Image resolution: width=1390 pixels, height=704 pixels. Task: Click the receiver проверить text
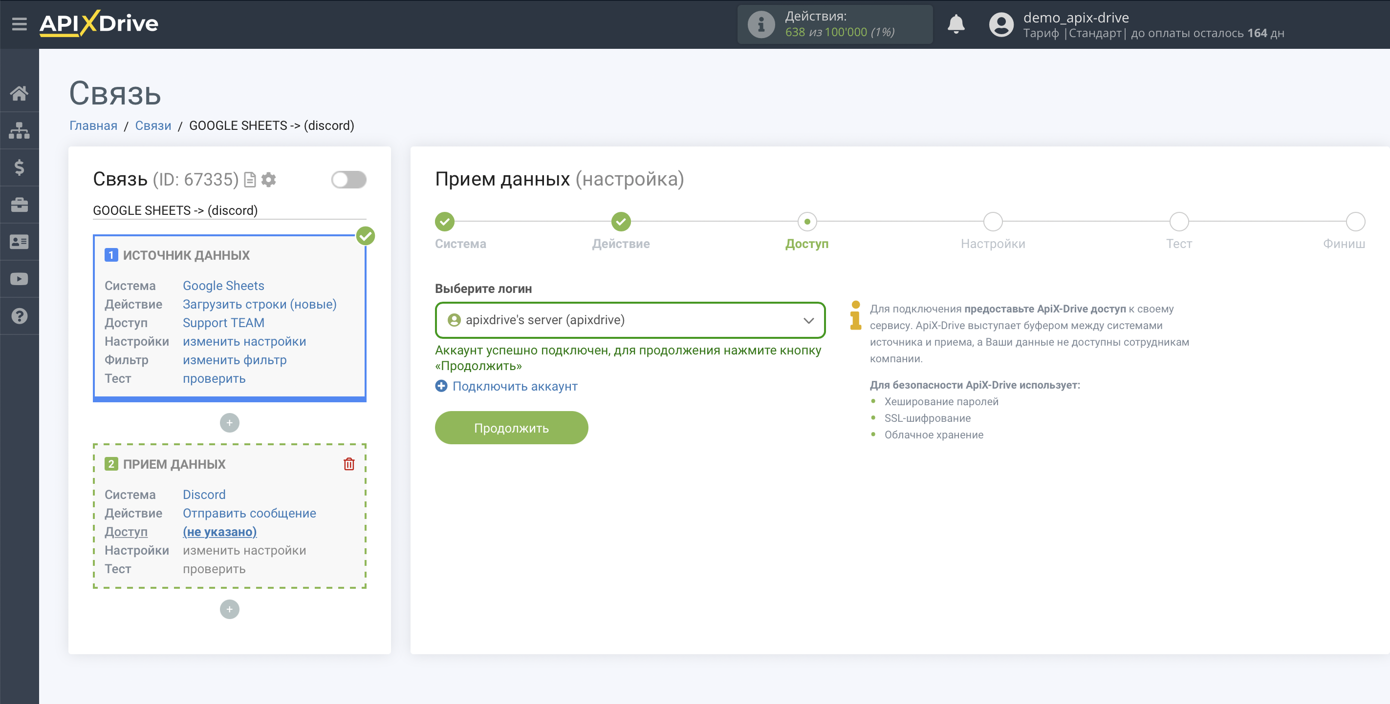(x=214, y=569)
